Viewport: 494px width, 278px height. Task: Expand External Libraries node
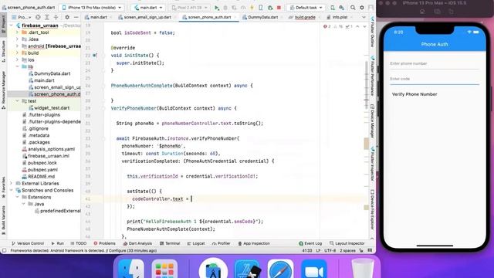[12, 183]
